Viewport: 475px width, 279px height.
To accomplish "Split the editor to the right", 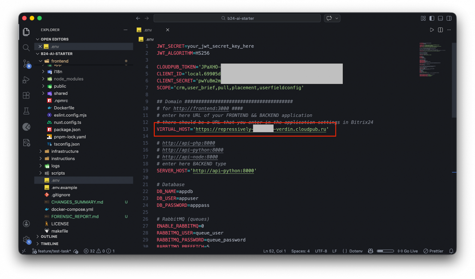I will click(440, 30).
